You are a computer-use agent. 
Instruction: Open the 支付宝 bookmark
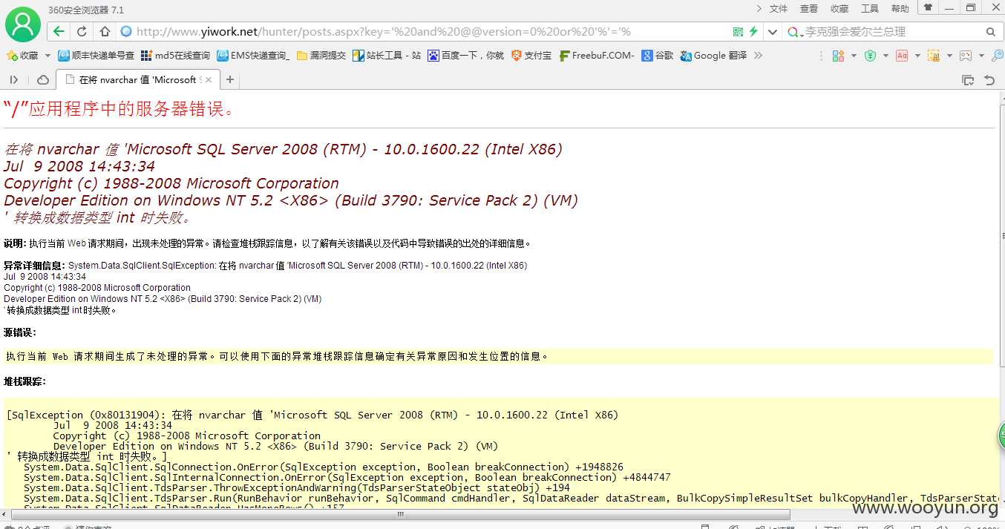click(x=531, y=56)
